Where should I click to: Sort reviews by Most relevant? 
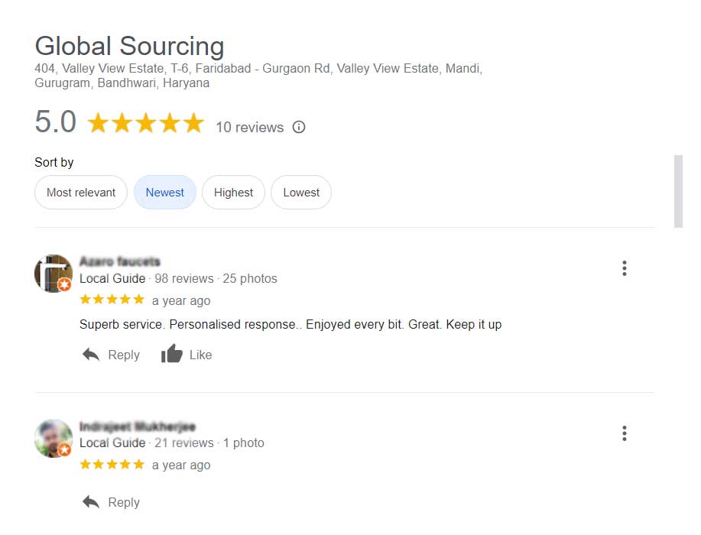pos(81,193)
